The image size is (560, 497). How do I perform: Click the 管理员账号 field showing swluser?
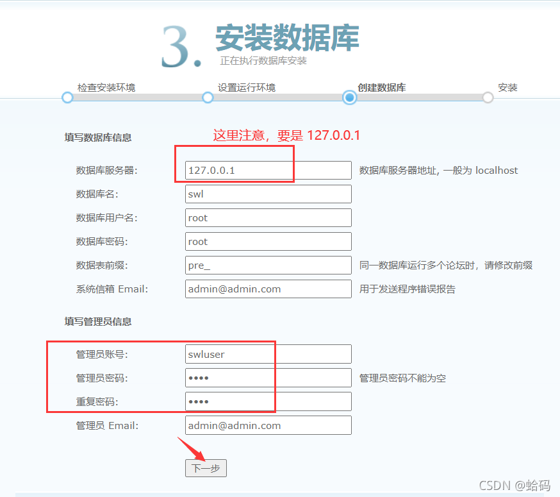(268, 354)
